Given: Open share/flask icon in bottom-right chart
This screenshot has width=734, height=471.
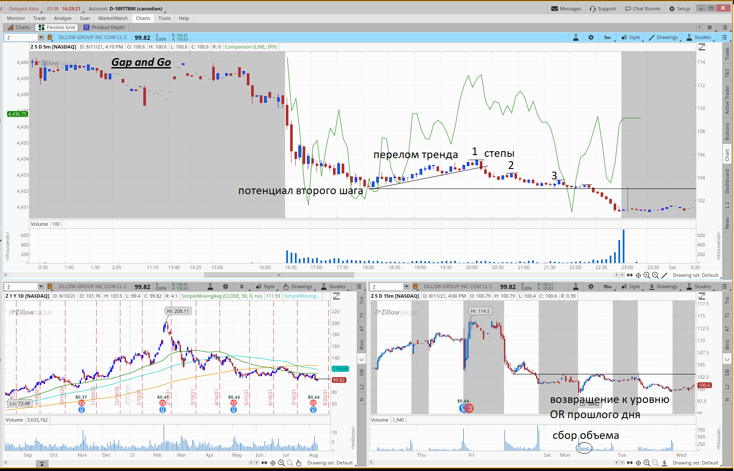Looking at the screenshot, I should (576, 286).
